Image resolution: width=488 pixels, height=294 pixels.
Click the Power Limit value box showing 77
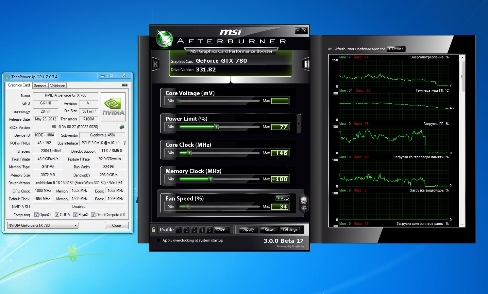point(280,127)
